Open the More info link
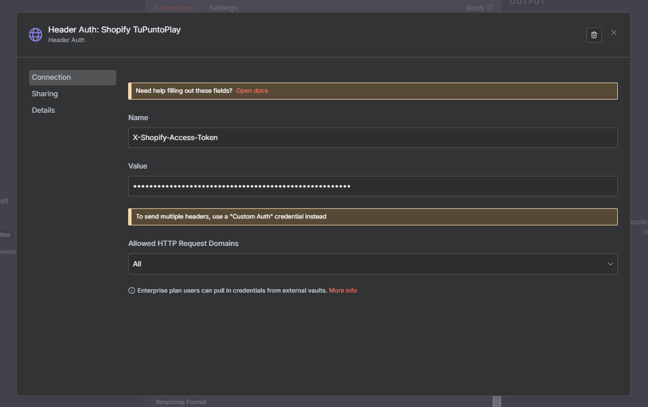Screen dimensions: 648x407 (343, 290)
